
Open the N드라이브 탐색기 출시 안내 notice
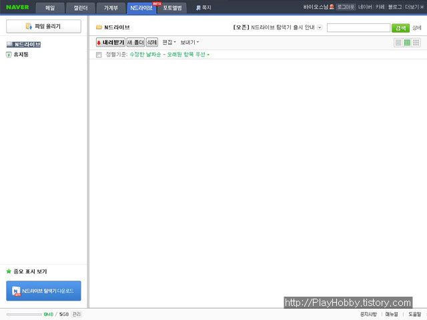[x=274, y=27]
